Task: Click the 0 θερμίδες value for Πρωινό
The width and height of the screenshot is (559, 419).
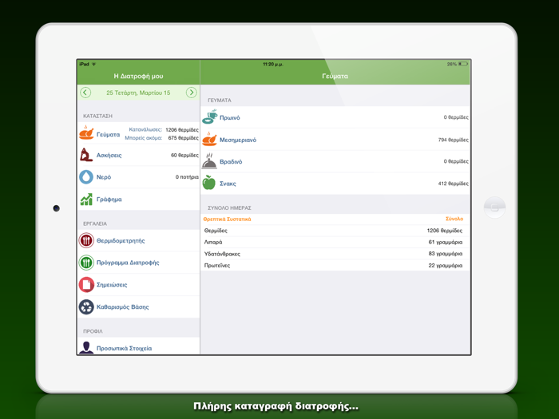Action: coord(456,117)
